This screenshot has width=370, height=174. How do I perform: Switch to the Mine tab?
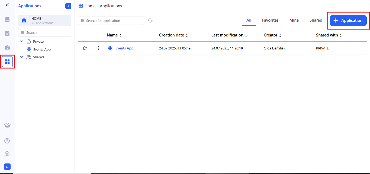(x=294, y=20)
